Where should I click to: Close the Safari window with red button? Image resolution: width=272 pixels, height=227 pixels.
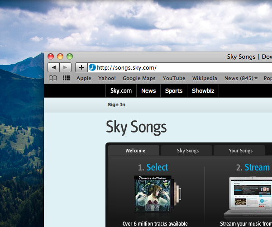(51, 57)
